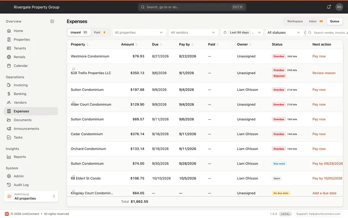Click the Expenses receipt icon
Viewport: 348px width, 218px height.
click(x=9, y=111)
